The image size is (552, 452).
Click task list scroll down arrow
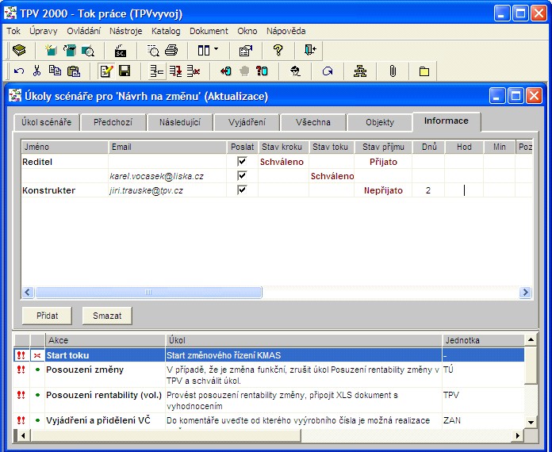531,422
